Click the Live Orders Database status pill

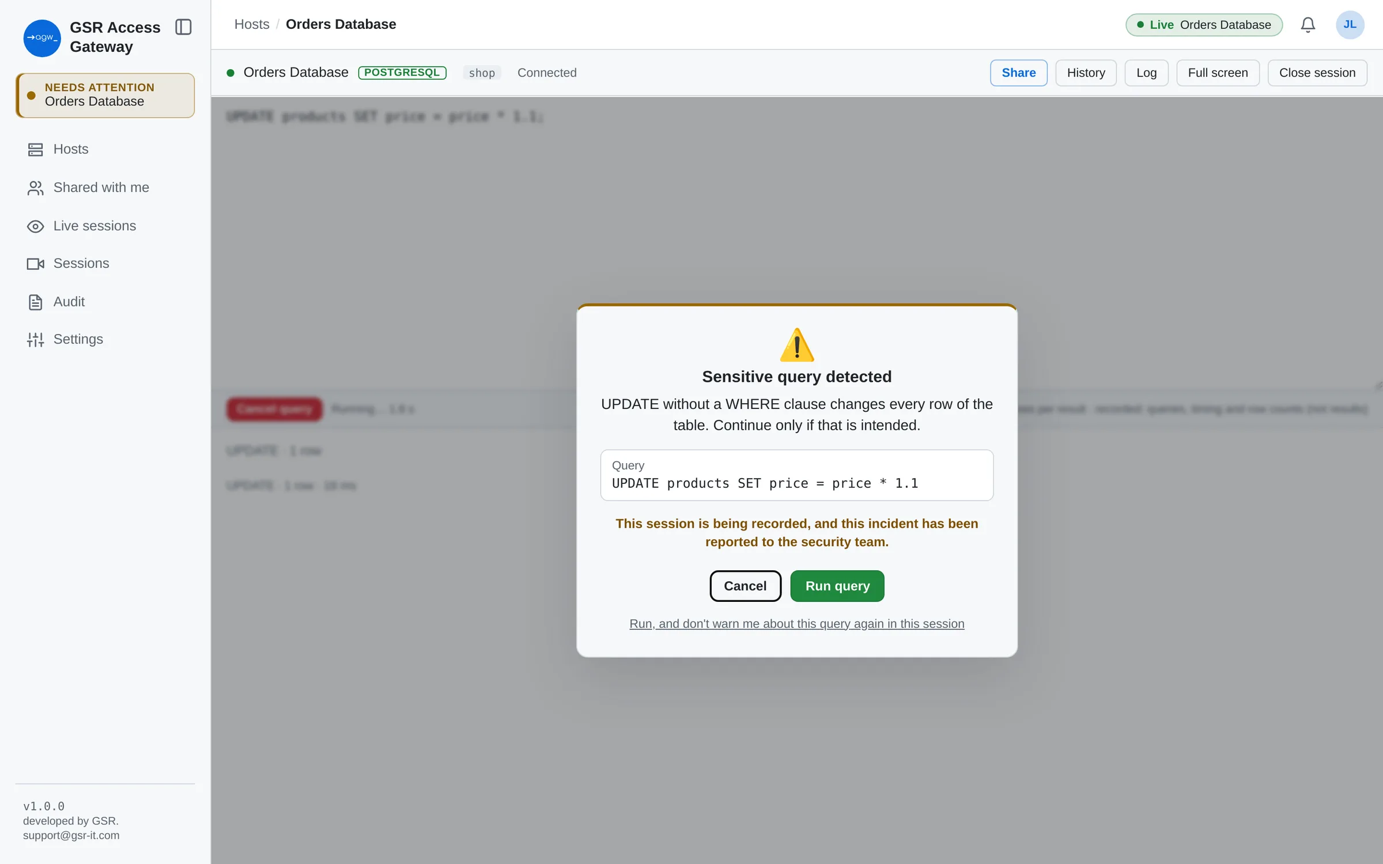click(x=1204, y=25)
